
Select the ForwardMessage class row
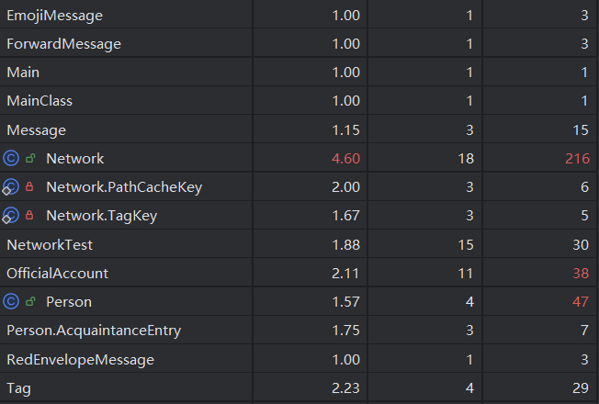click(299, 43)
